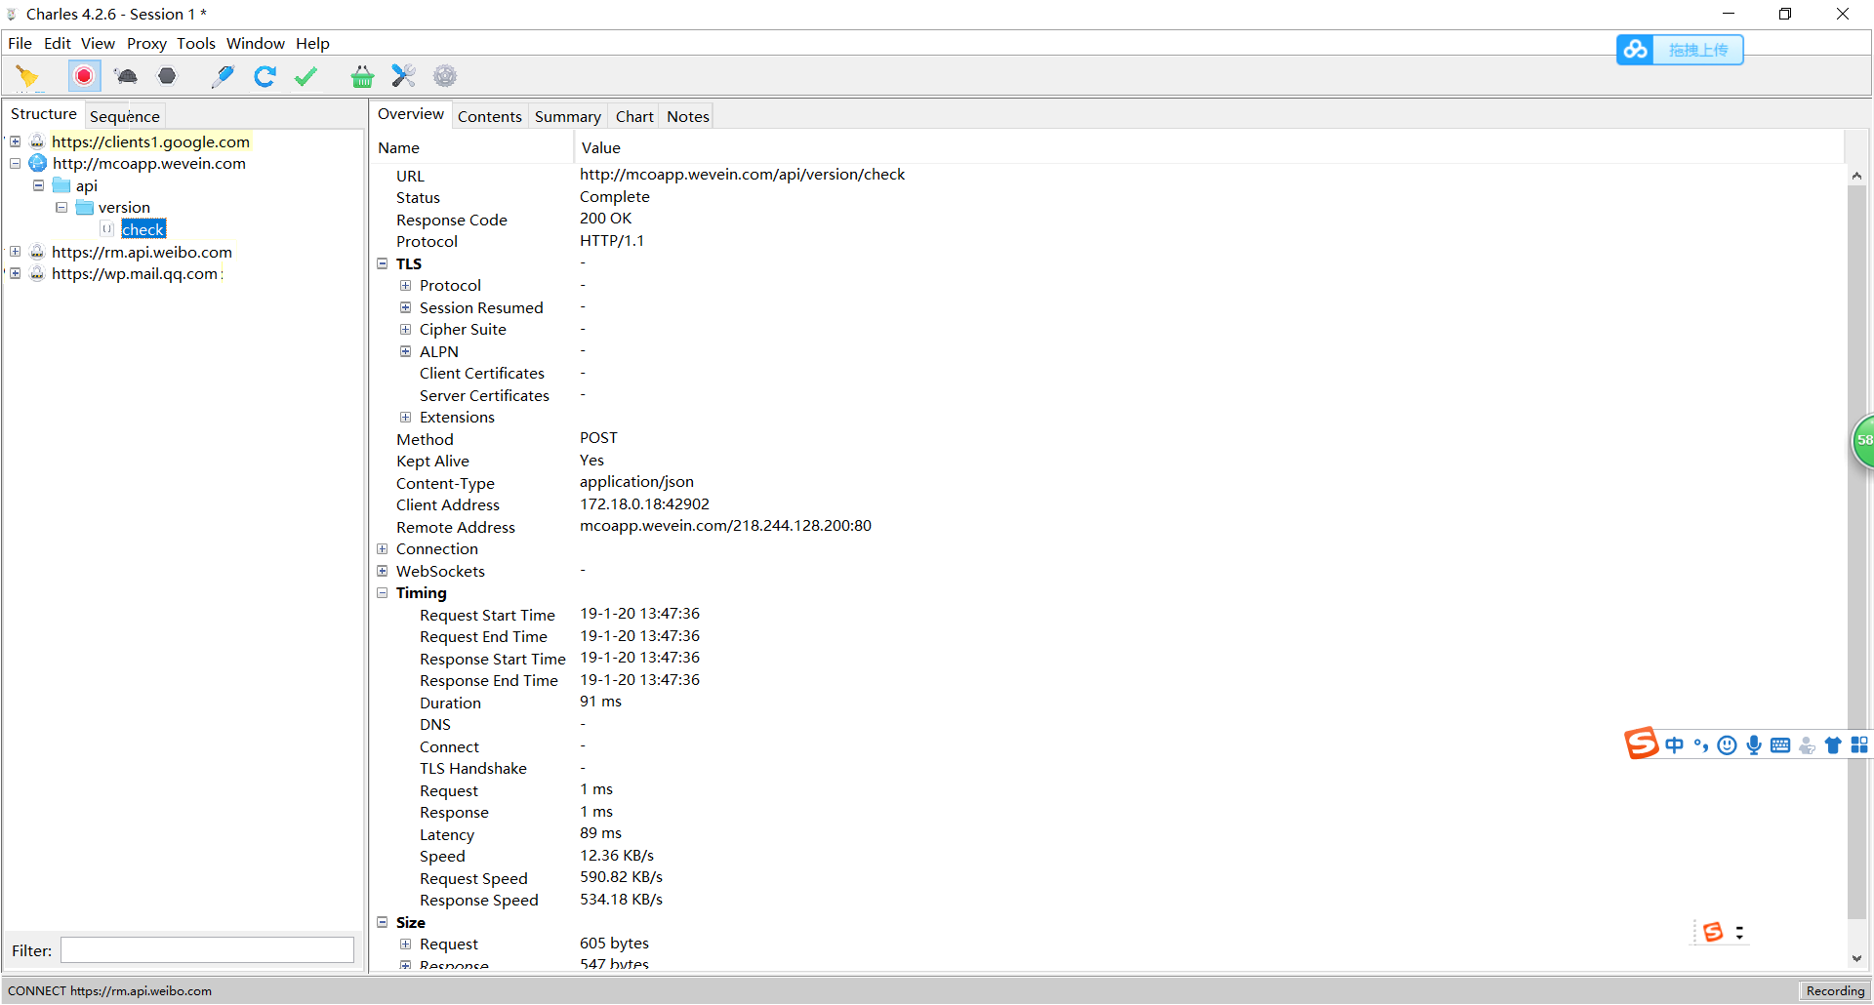Screen dimensions: 1874x1005
Task: Toggle the red Record button
Action: pyautogui.click(x=84, y=76)
